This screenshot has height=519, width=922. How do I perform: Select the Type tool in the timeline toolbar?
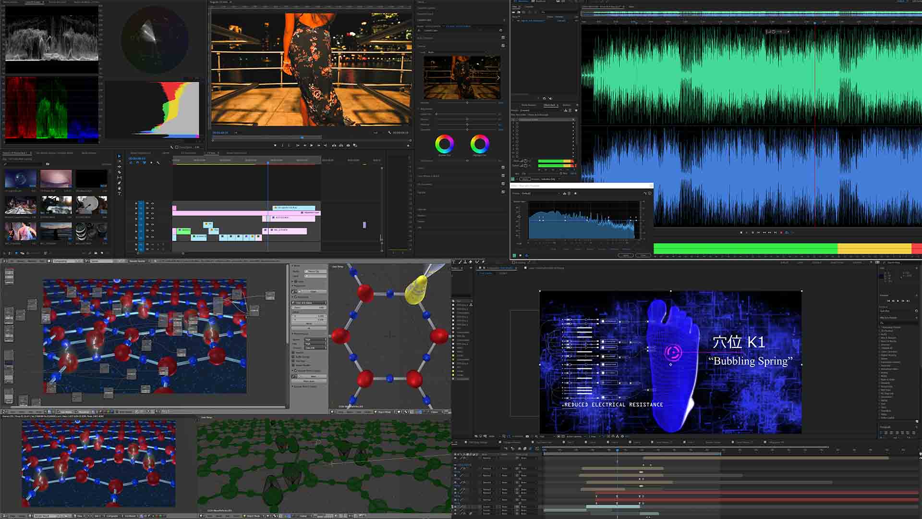tap(119, 193)
